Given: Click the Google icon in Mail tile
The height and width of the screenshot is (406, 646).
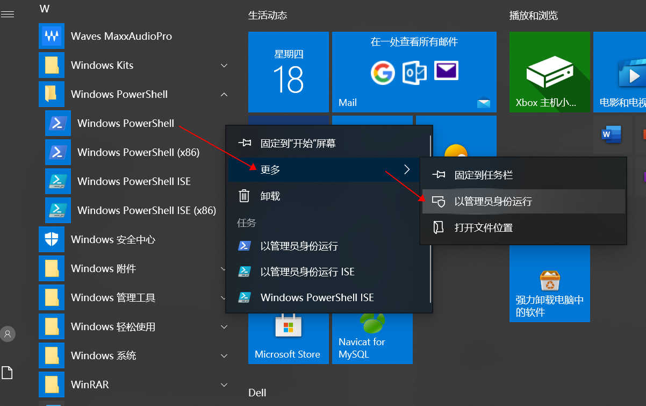Looking at the screenshot, I should point(383,73).
